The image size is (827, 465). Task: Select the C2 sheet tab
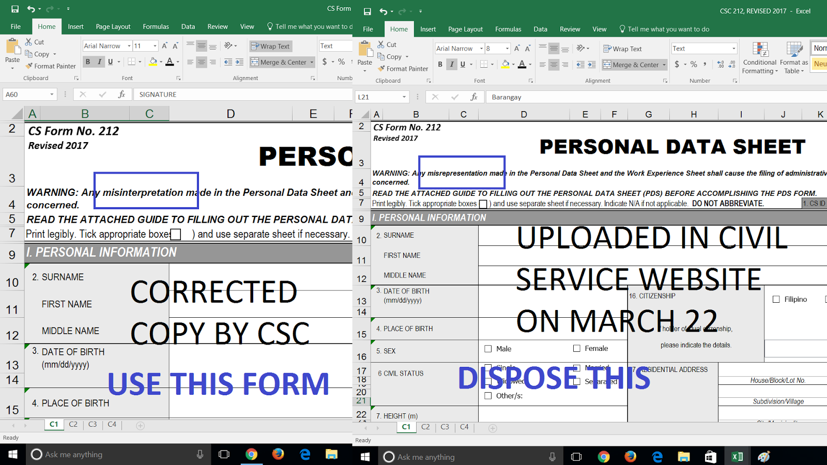coord(426,427)
